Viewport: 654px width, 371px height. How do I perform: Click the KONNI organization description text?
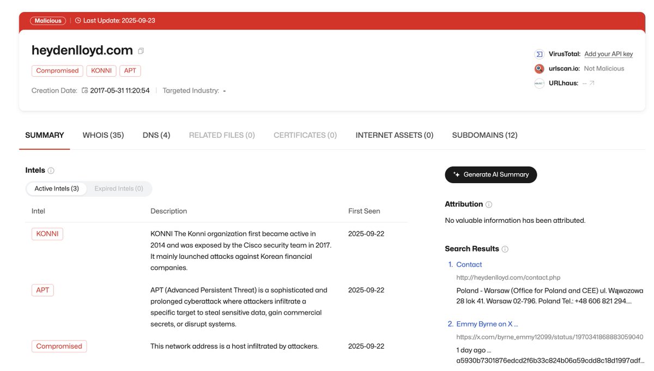click(x=241, y=251)
